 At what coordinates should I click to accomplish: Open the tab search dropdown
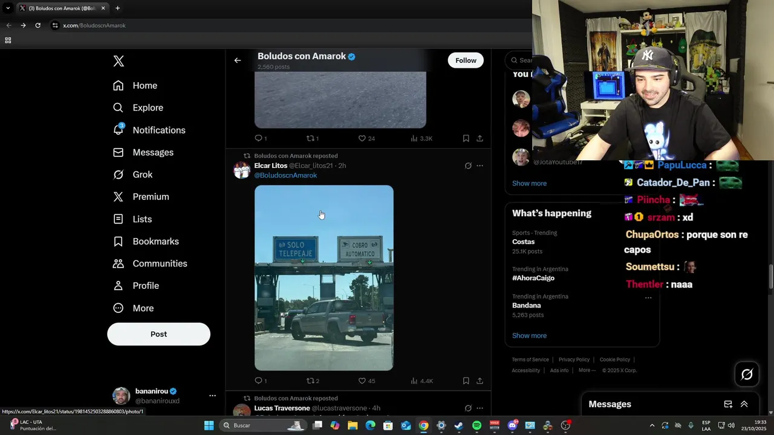tap(8, 8)
